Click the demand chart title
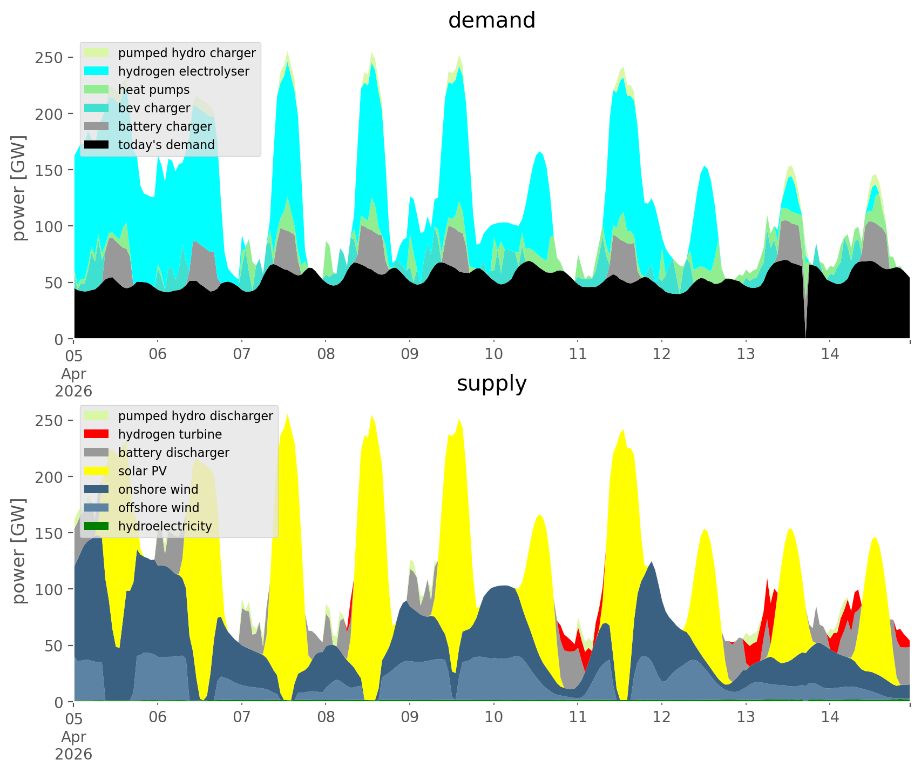Viewport: 921px width, 773px height. click(491, 21)
